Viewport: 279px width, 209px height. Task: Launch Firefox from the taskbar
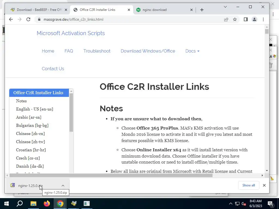coord(47,204)
